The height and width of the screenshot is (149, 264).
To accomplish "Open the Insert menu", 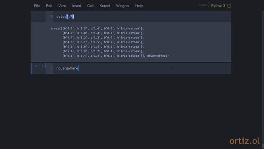I will pyautogui.click(x=77, y=6).
